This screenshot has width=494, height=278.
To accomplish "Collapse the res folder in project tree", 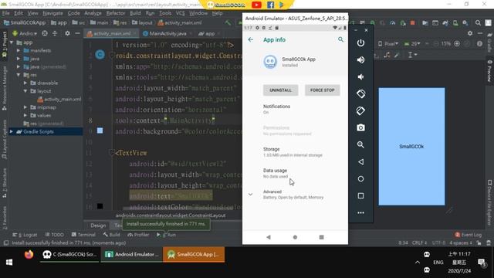I will pos(19,75).
